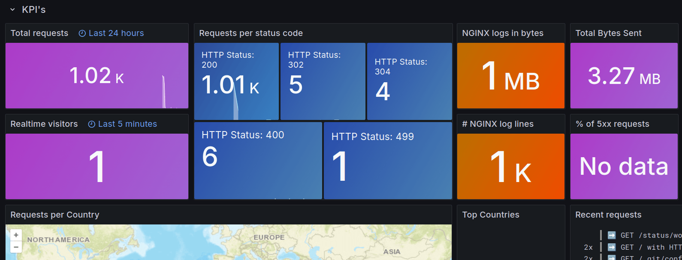Open the Total Bytes Sent panel title

pos(608,33)
